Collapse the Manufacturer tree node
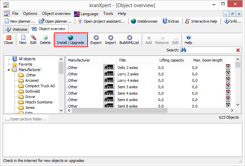This screenshot has width=245, height=166. pos(8,70)
